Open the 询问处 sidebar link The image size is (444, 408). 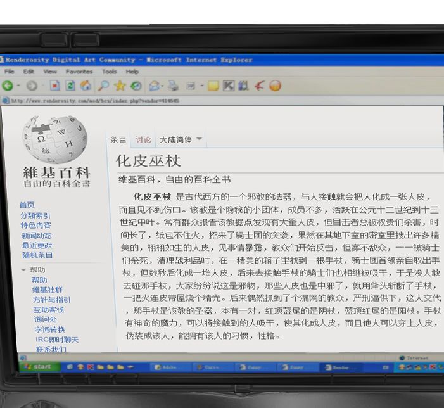click(46, 319)
